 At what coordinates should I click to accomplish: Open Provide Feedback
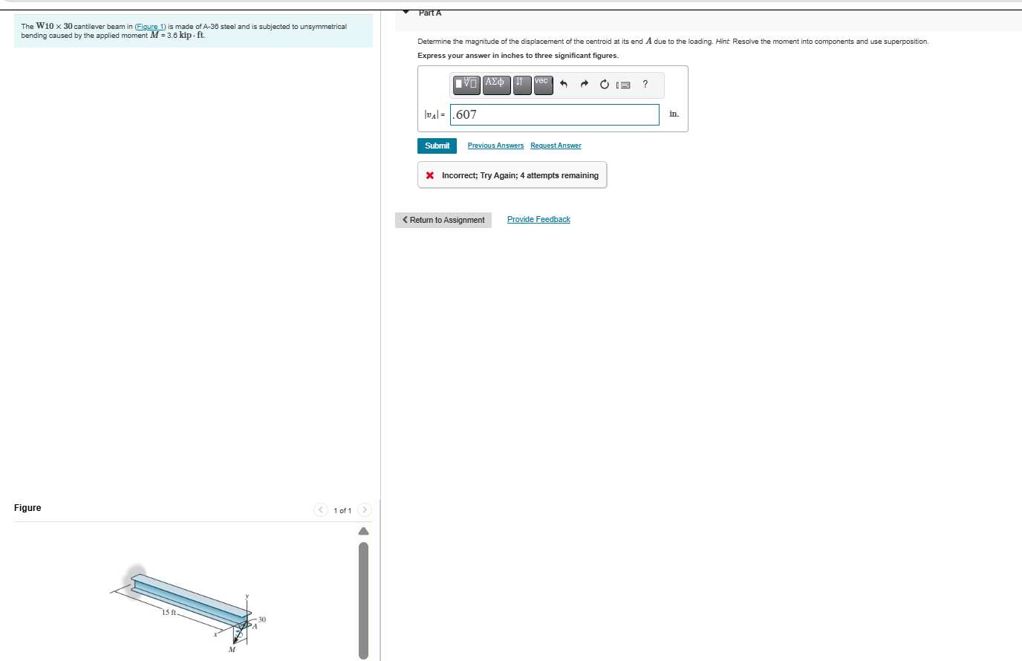pos(538,219)
